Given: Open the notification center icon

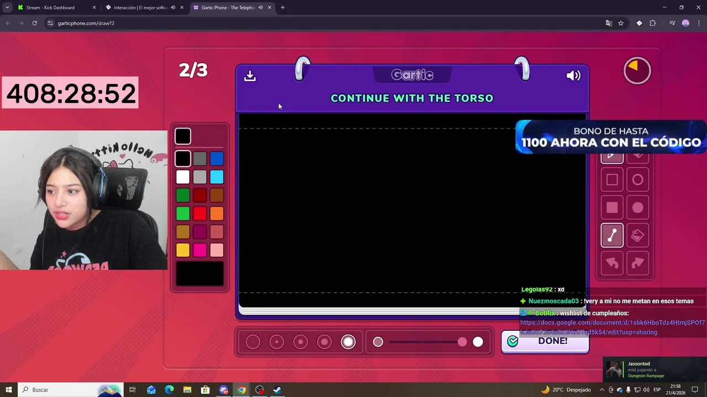Looking at the screenshot, I should 695,390.
